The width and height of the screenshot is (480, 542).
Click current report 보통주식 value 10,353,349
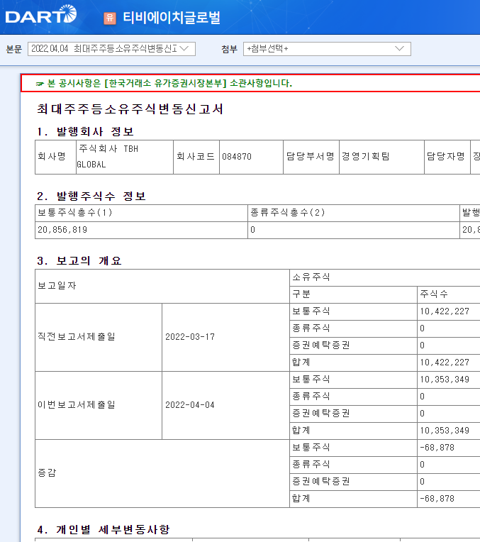[x=445, y=380]
